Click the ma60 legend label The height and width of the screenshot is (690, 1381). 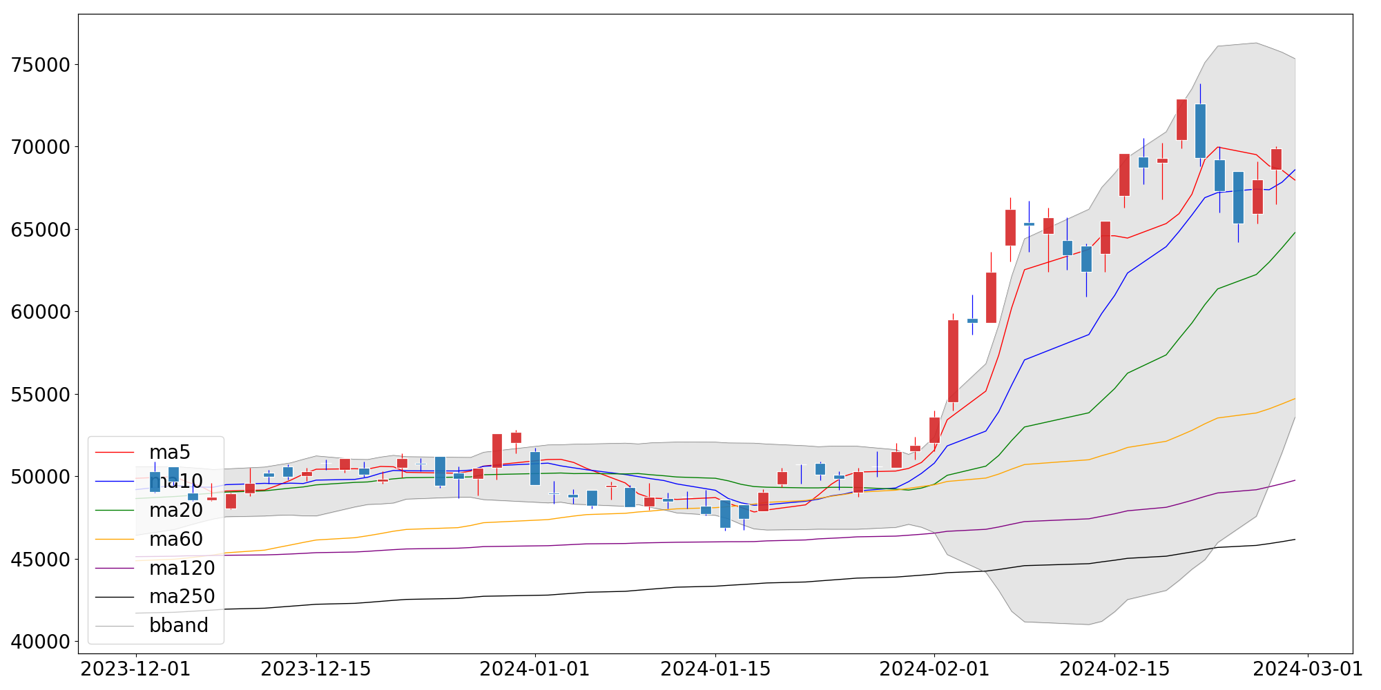point(176,540)
